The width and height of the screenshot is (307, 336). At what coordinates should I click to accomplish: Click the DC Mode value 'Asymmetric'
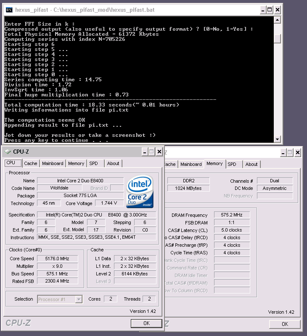click(x=275, y=188)
